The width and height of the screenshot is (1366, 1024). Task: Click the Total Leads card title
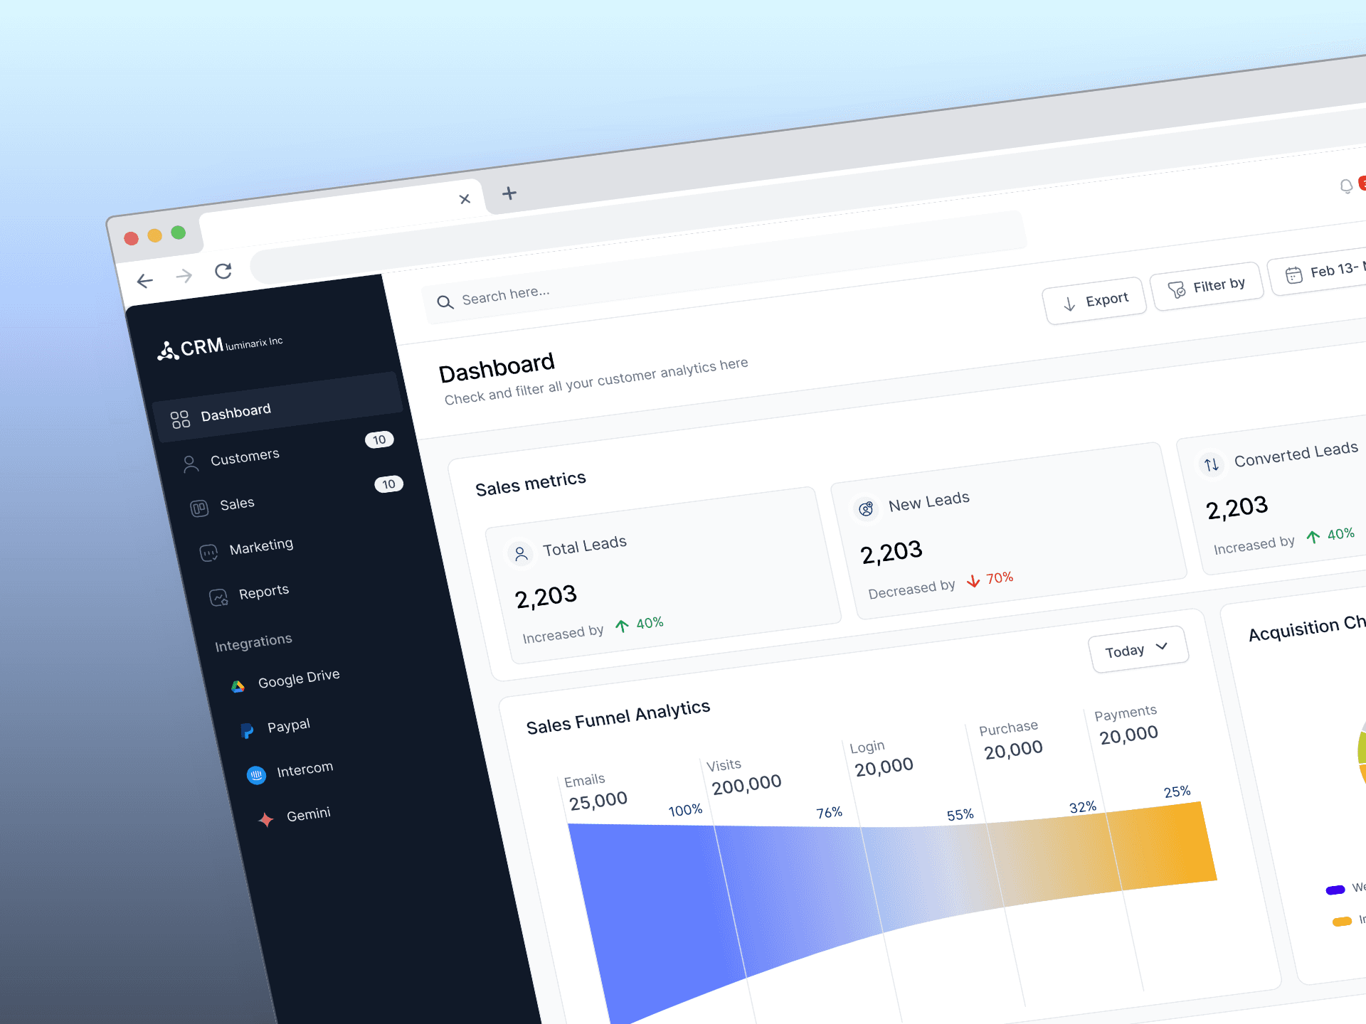[585, 545]
